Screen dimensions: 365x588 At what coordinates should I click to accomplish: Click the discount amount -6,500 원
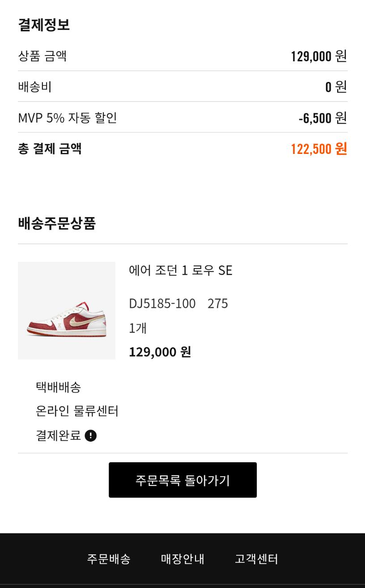(323, 118)
